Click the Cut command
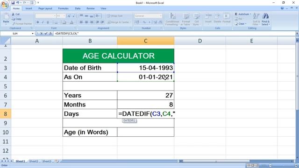Image resolution: width=299 pixels, height=168 pixels. pyautogui.click(x=15, y=14)
